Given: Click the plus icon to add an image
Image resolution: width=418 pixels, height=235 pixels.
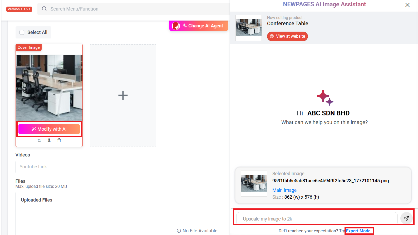Looking at the screenshot, I should point(123,95).
